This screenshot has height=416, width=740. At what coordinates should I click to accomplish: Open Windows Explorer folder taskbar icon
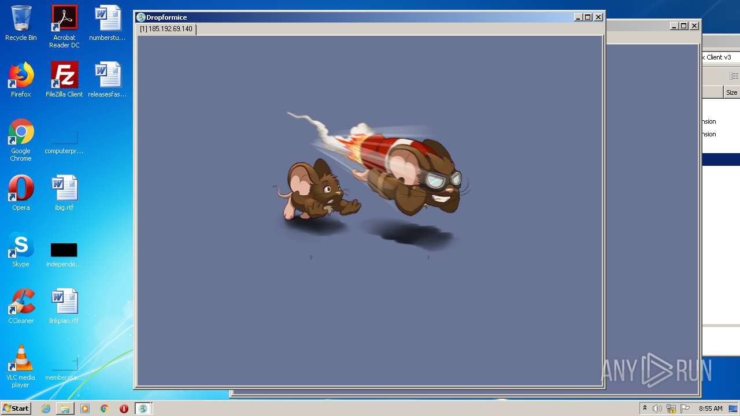click(x=65, y=408)
